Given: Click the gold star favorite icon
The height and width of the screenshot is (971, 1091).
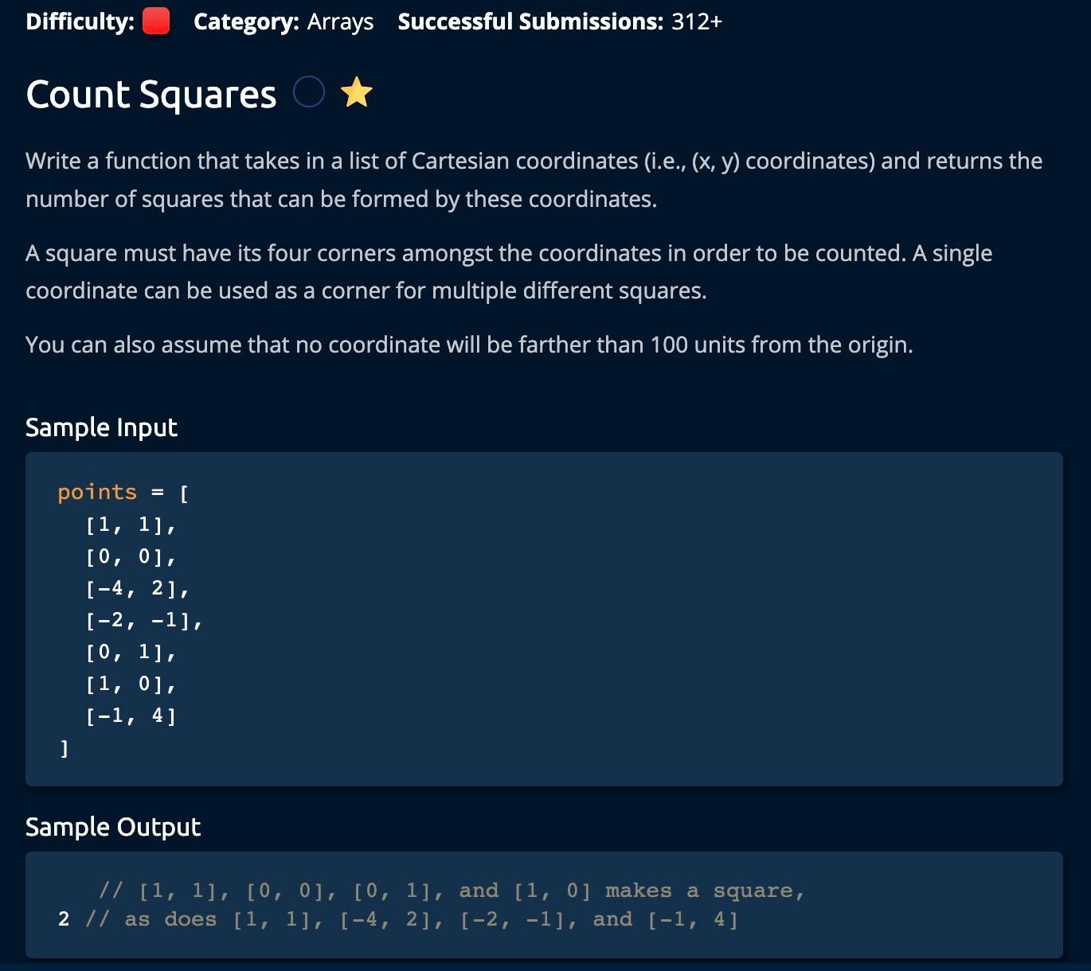Looking at the screenshot, I should pos(357,93).
